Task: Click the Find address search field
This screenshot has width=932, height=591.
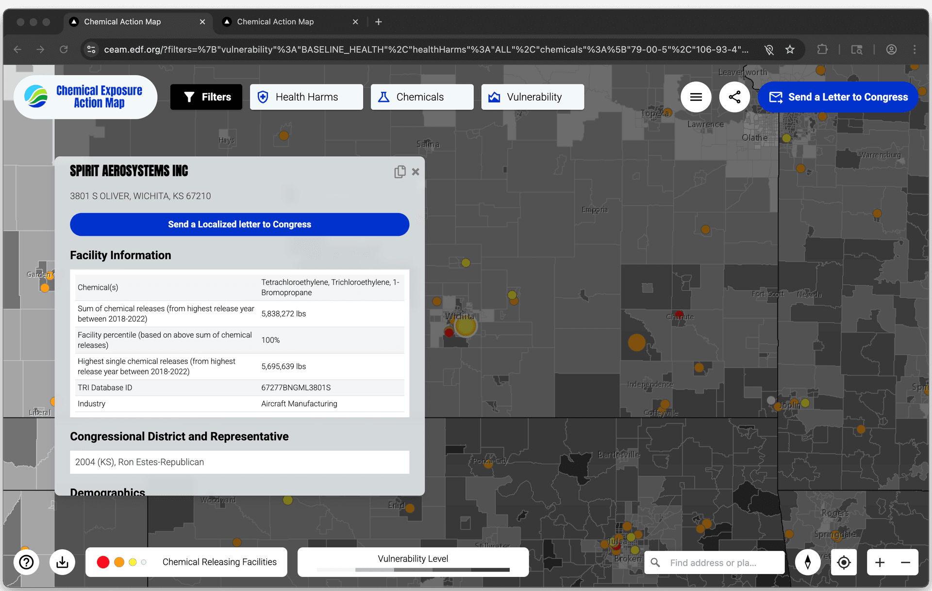Action: (714, 562)
